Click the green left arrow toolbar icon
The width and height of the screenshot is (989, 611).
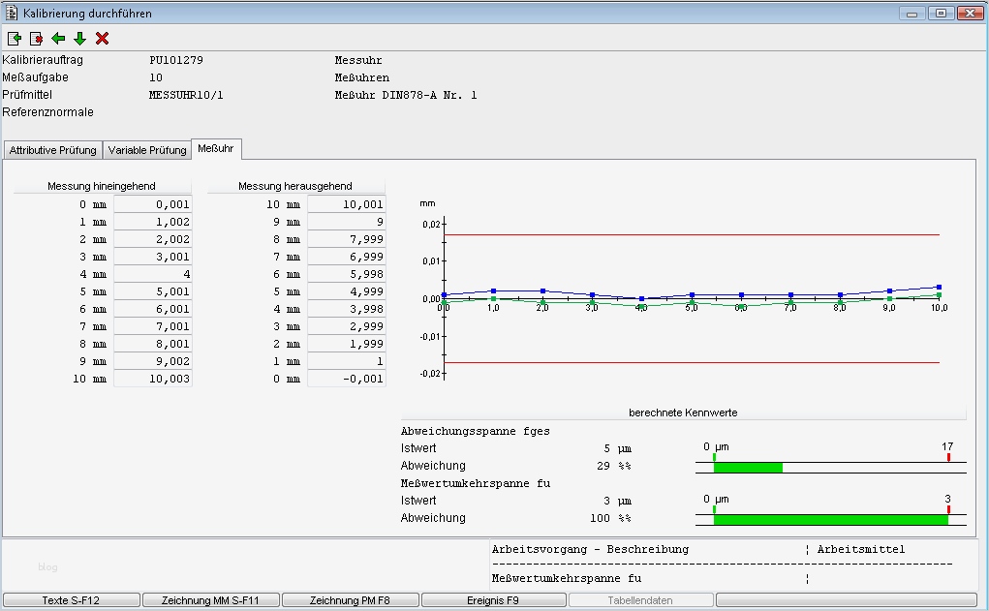point(58,39)
